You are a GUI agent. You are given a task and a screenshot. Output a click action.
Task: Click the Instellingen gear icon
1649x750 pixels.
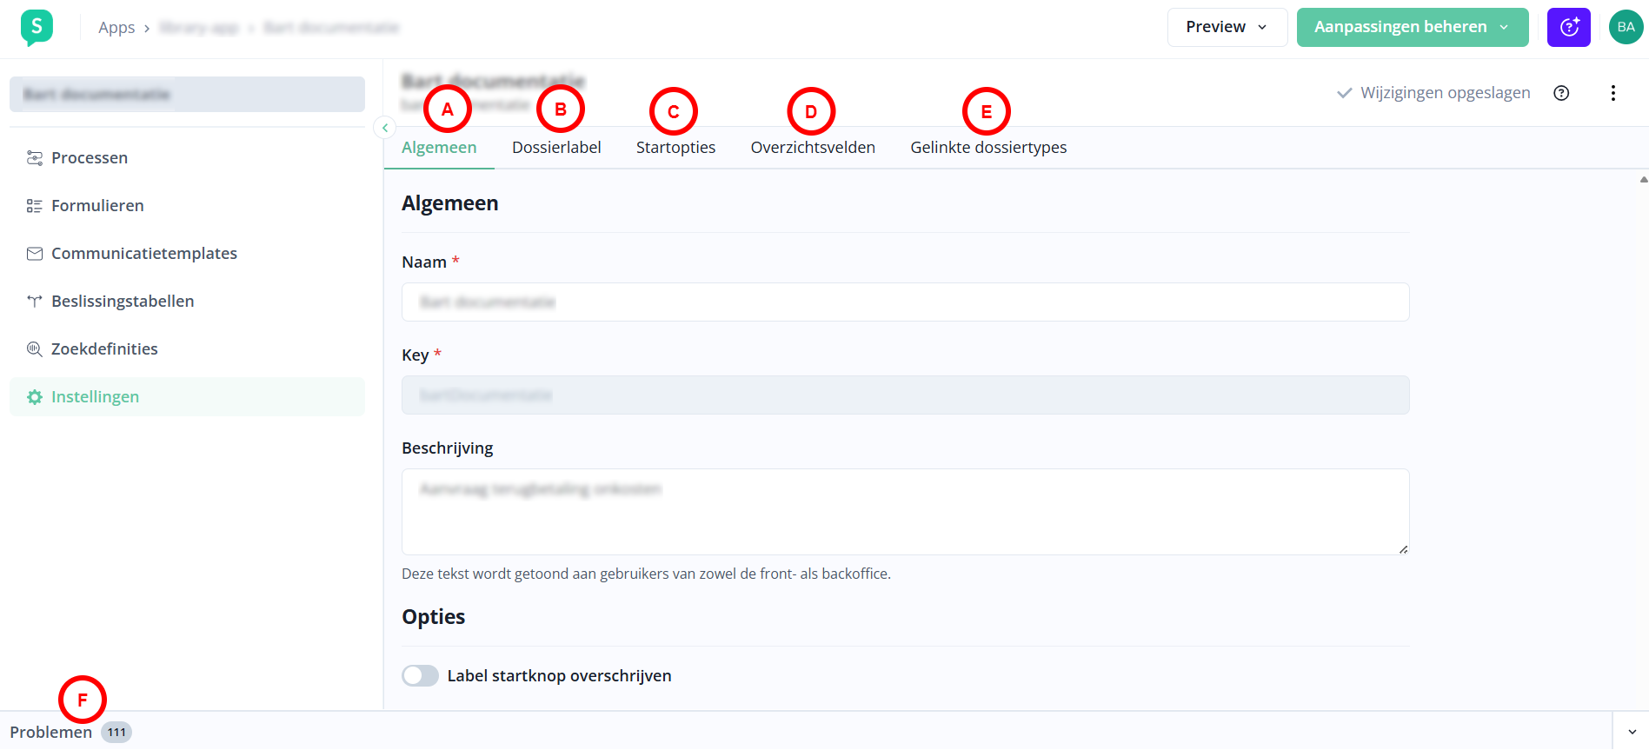(x=35, y=397)
